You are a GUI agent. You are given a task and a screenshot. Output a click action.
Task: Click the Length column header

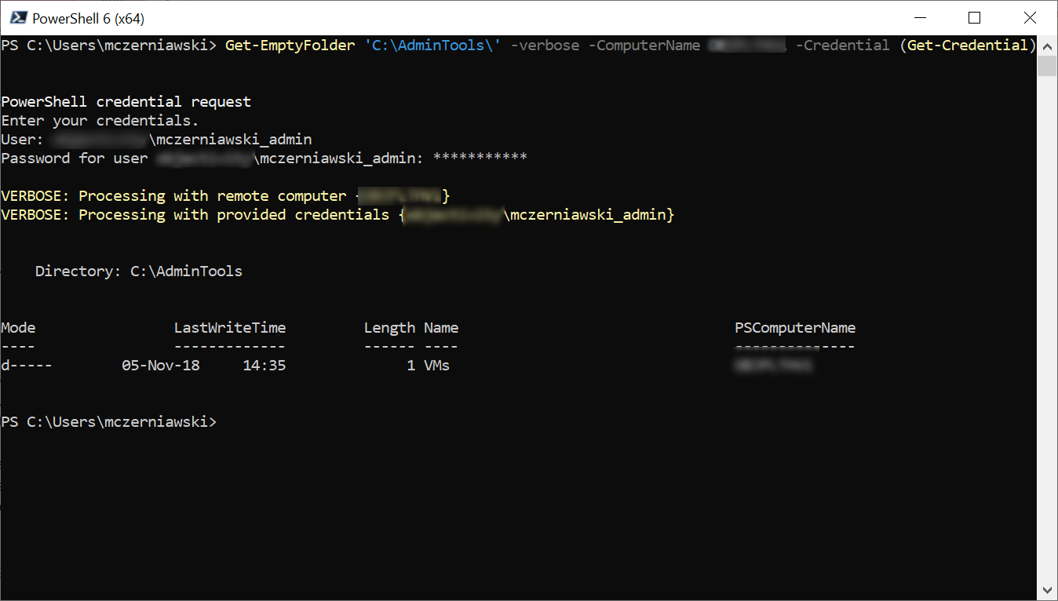pyautogui.click(x=389, y=328)
